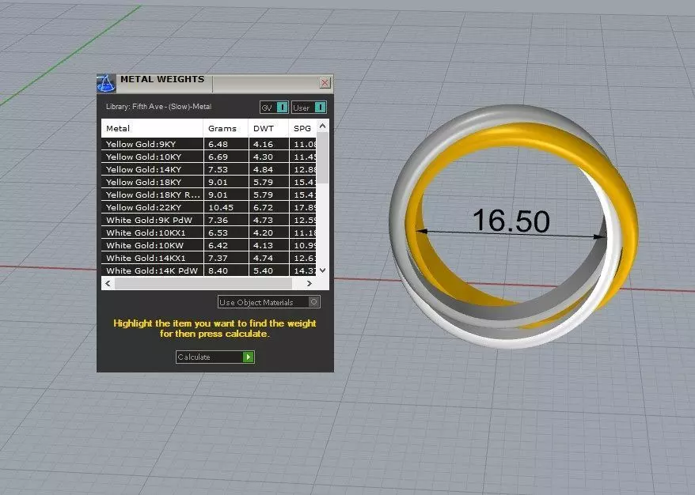The height and width of the screenshot is (495, 695).
Task: Toggle Use Object Materials option
Action: (268, 302)
